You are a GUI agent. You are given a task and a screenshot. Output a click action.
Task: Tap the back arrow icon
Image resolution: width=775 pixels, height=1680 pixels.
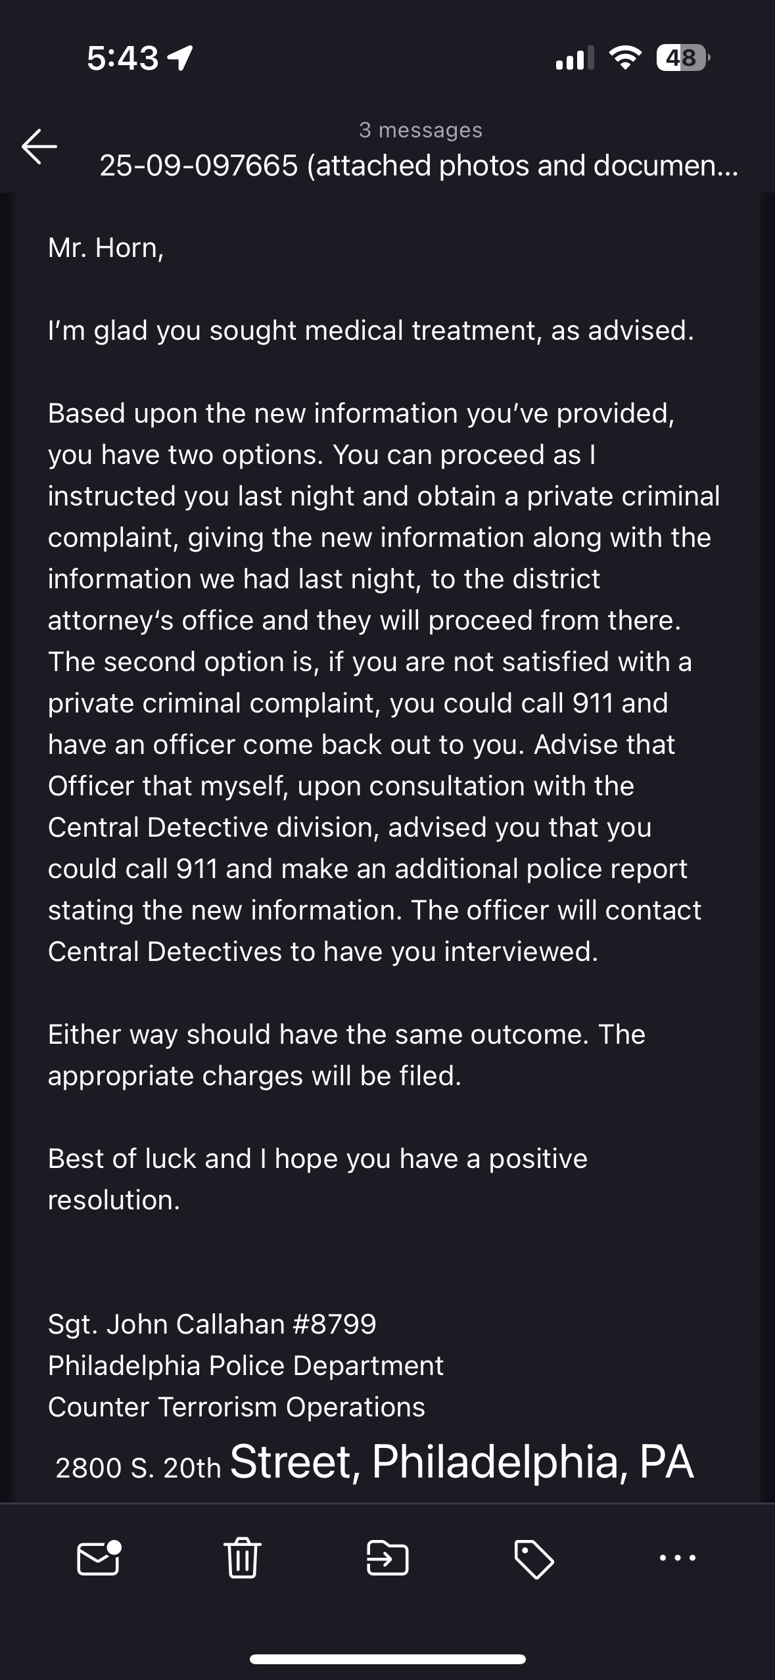[39, 146]
